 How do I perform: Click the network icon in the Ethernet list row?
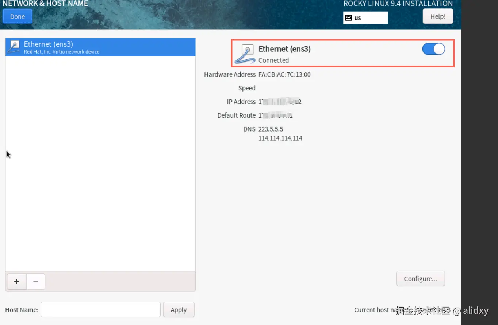coord(14,47)
